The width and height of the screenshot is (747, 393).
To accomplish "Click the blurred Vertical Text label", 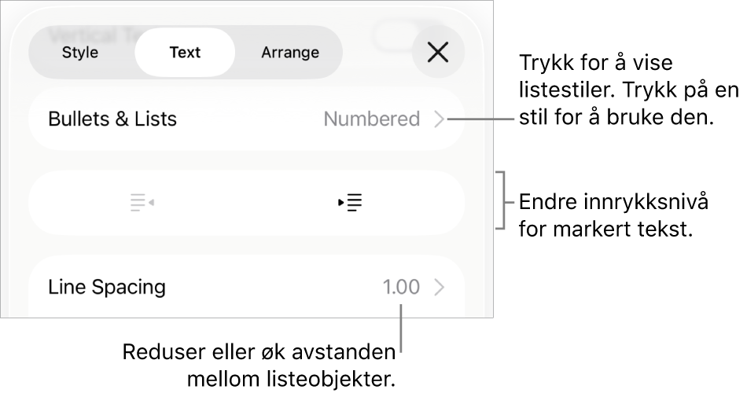I will click(x=86, y=33).
